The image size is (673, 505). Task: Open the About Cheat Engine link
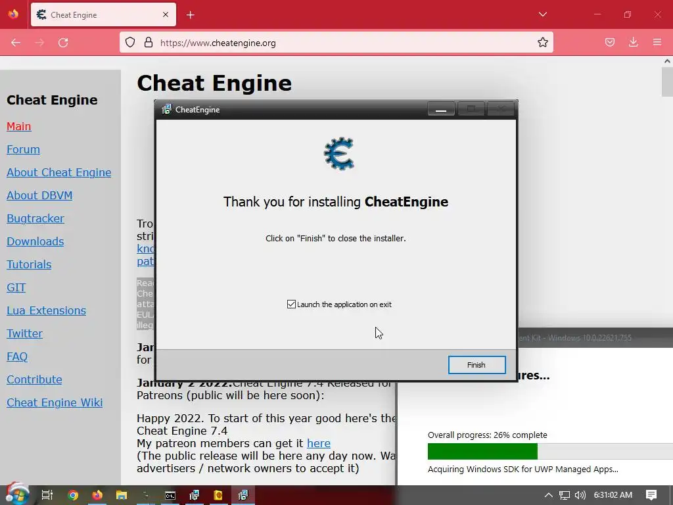click(58, 172)
